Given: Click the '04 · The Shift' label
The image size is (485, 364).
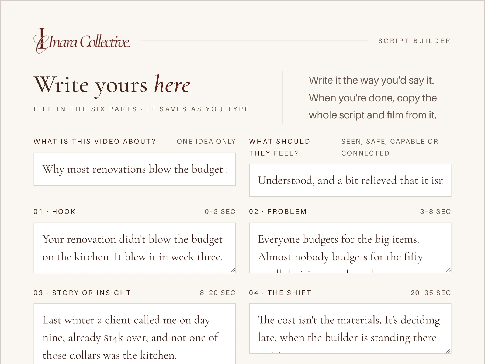Looking at the screenshot, I should click(x=280, y=293).
